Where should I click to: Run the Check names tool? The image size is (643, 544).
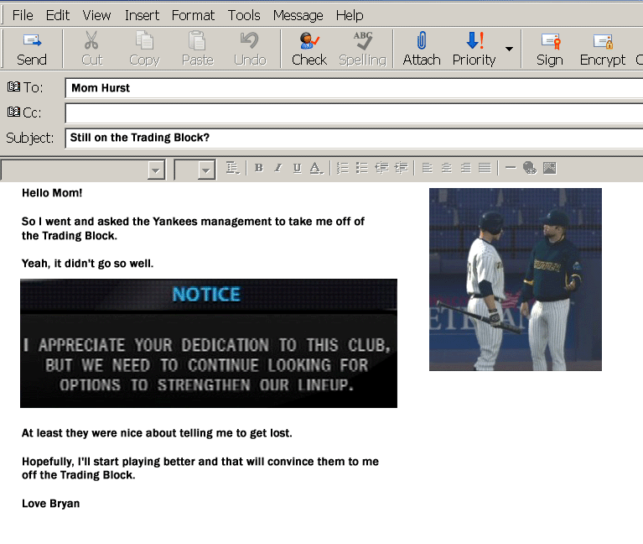click(309, 49)
